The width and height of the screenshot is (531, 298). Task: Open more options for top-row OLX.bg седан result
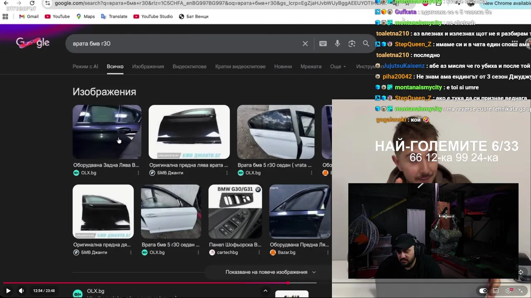[x=312, y=173]
